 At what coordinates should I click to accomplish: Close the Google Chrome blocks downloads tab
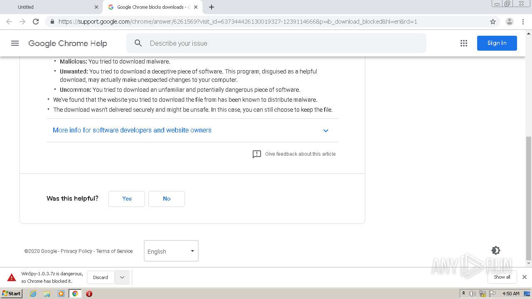point(196,7)
